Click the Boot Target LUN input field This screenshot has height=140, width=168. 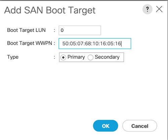[x=80, y=30]
